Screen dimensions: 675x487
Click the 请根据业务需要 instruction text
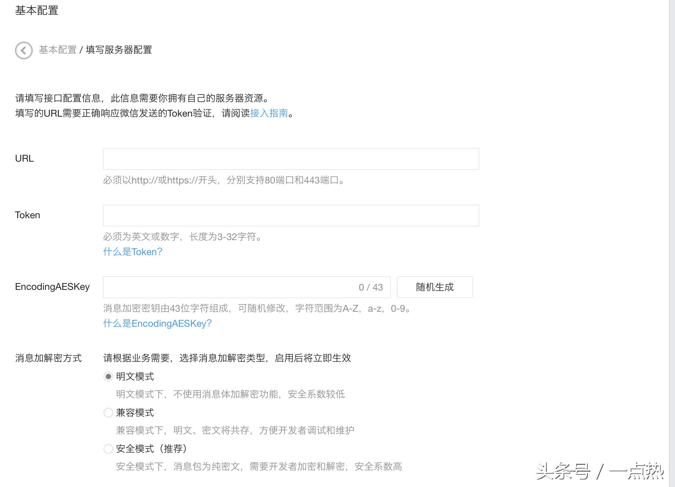[x=227, y=358]
